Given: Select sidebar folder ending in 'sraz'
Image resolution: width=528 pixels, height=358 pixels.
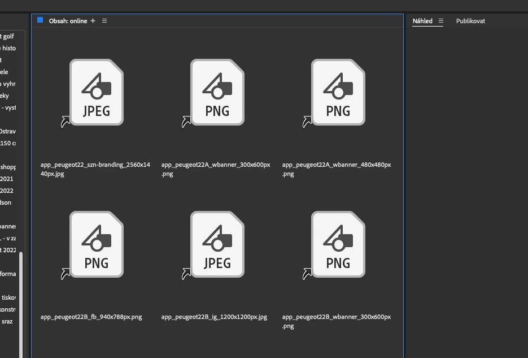Looking at the screenshot, I should click(x=7, y=322).
